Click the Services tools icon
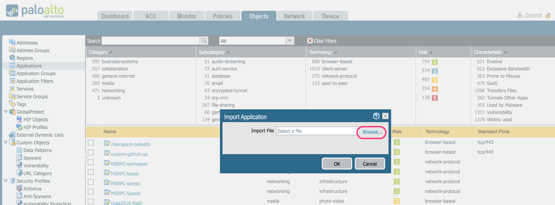The height and width of the screenshot is (205, 555). tap(12, 89)
